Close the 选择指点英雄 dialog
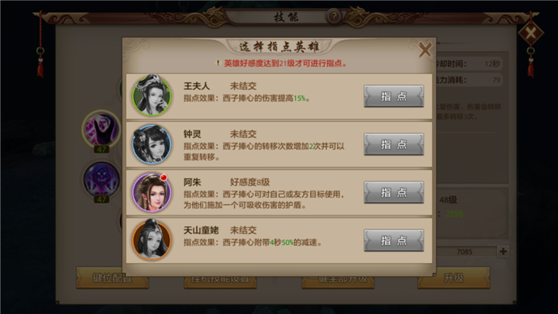Screen dimensions: 558x314 (425, 50)
